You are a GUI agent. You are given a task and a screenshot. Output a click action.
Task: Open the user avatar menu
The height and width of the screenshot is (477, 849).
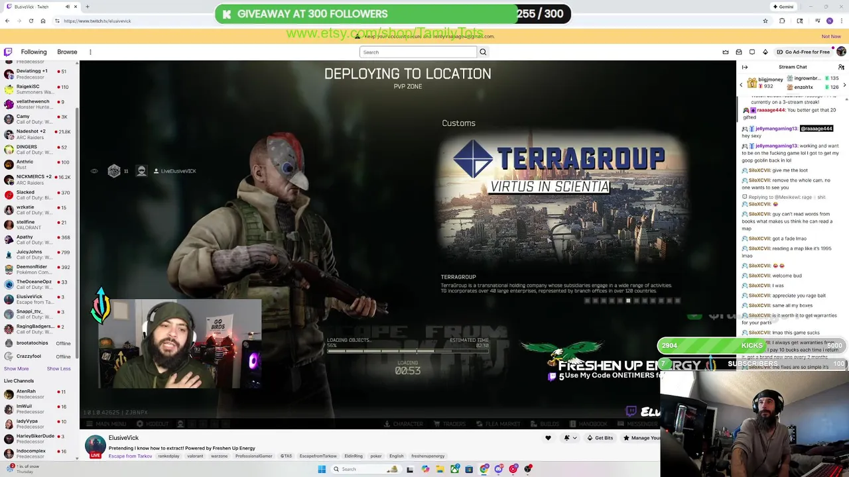click(x=841, y=52)
